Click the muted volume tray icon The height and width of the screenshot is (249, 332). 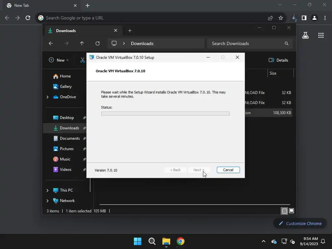pyautogui.click(x=293, y=241)
